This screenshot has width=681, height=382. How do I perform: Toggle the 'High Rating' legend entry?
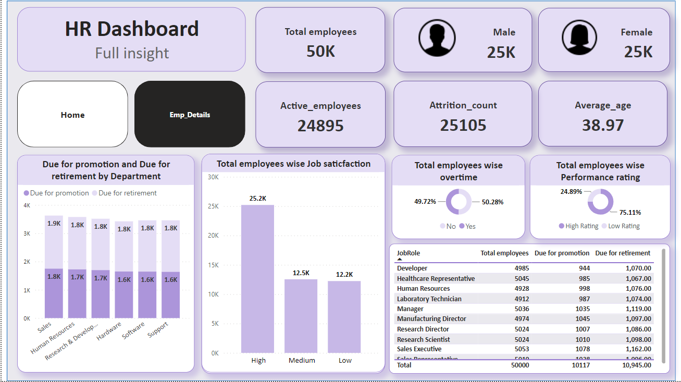[x=579, y=226]
